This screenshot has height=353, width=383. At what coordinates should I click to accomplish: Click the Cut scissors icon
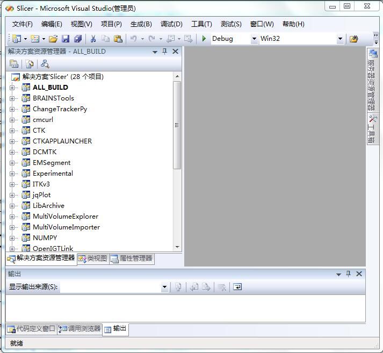(93, 39)
